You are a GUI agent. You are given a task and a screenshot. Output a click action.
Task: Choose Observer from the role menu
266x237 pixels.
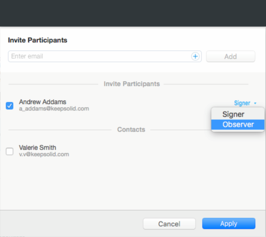coord(238,124)
